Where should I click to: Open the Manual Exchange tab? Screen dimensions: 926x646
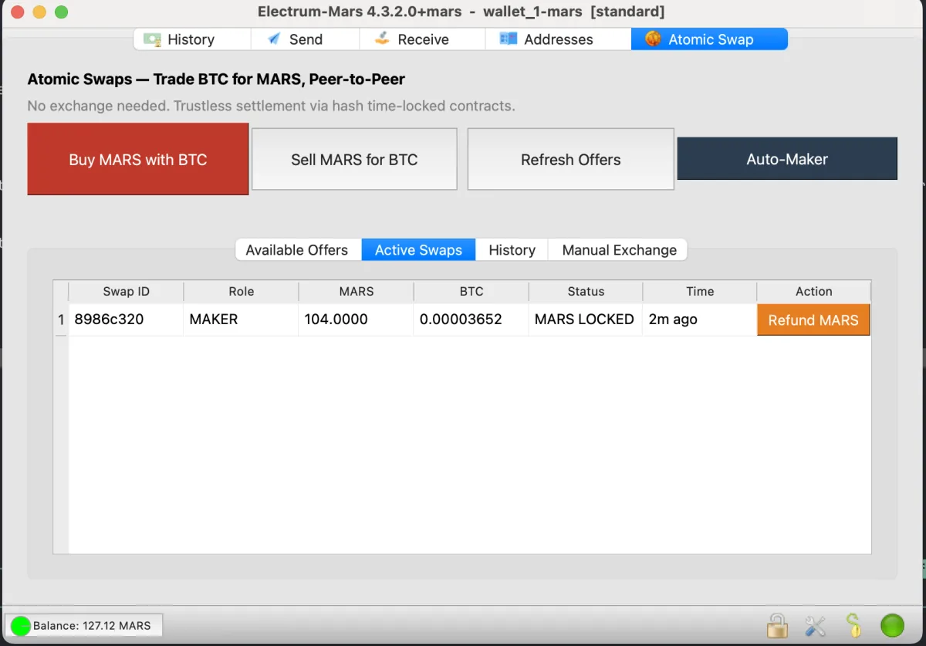(618, 249)
